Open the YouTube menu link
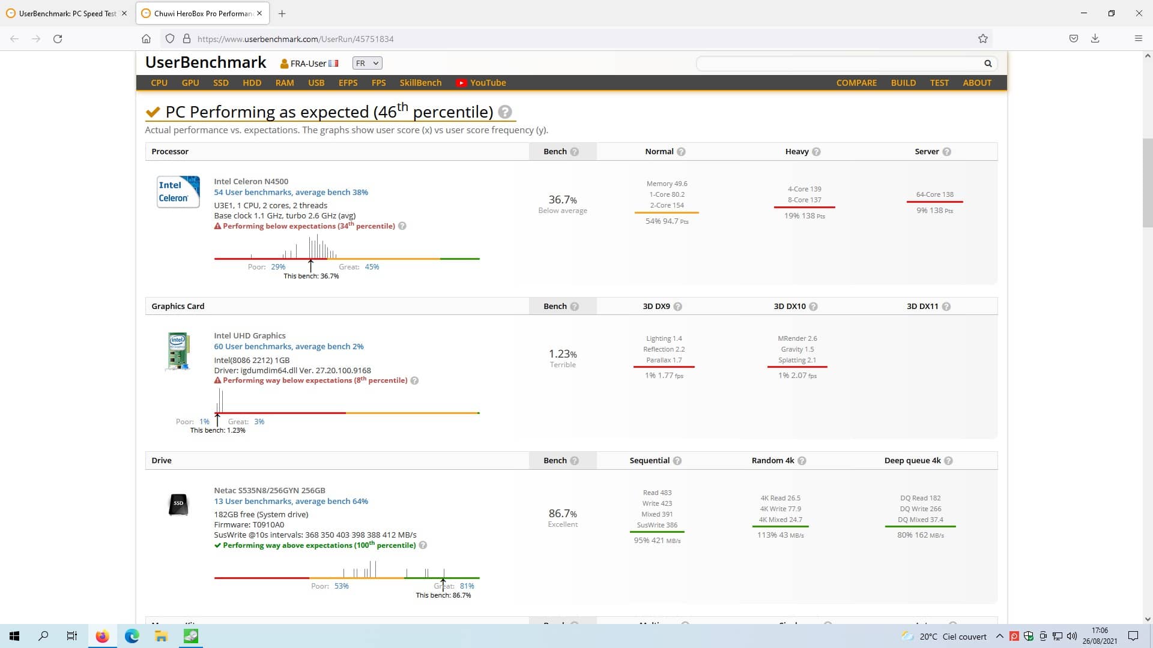 (x=481, y=83)
